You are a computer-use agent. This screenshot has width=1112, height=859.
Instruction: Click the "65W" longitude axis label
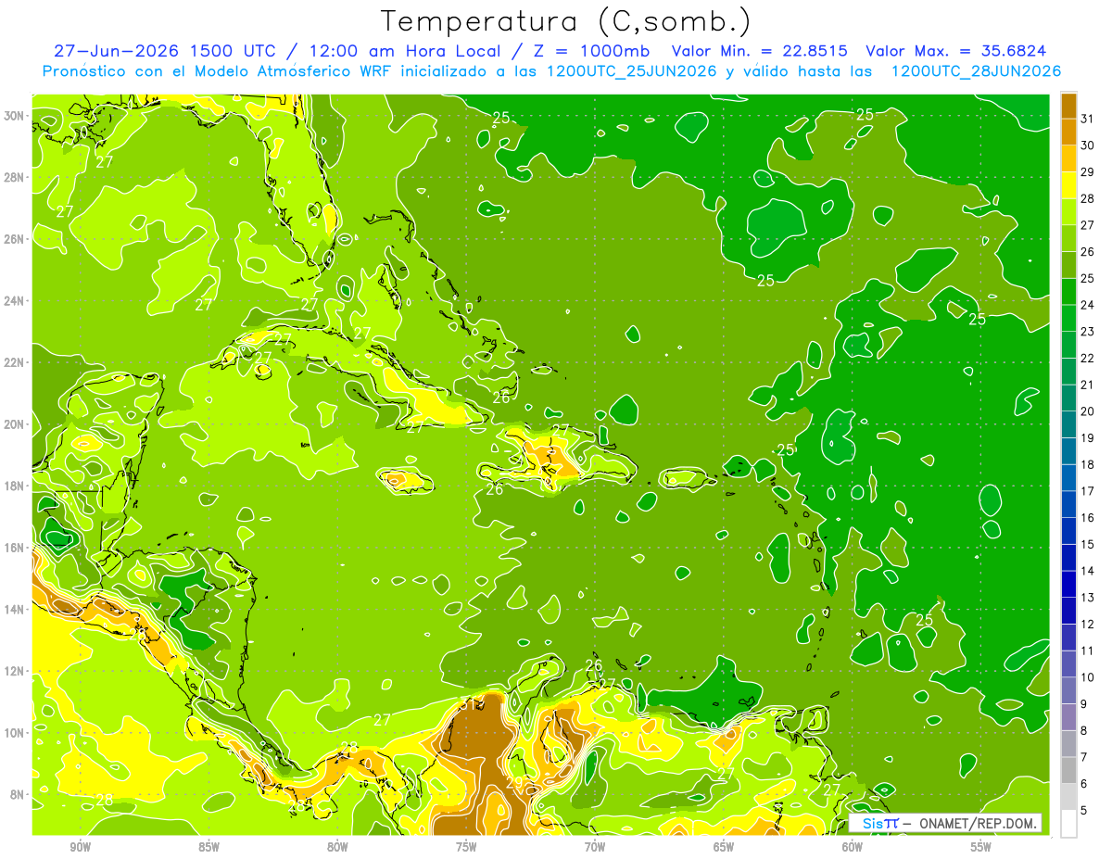tap(724, 847)
